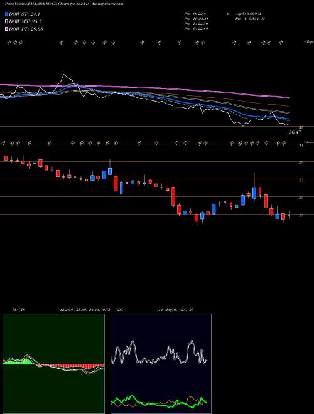314x414 pixels.
Task: Click the end of the magenta long-term EMA line
Action: coord(288,98)
